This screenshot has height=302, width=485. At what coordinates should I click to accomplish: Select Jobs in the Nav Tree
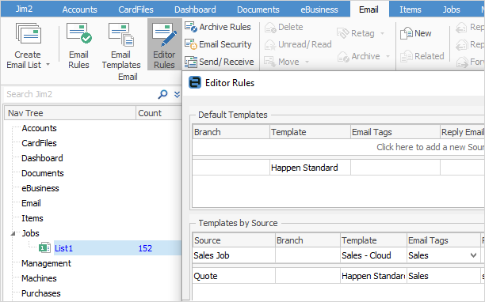pos(30,233)
